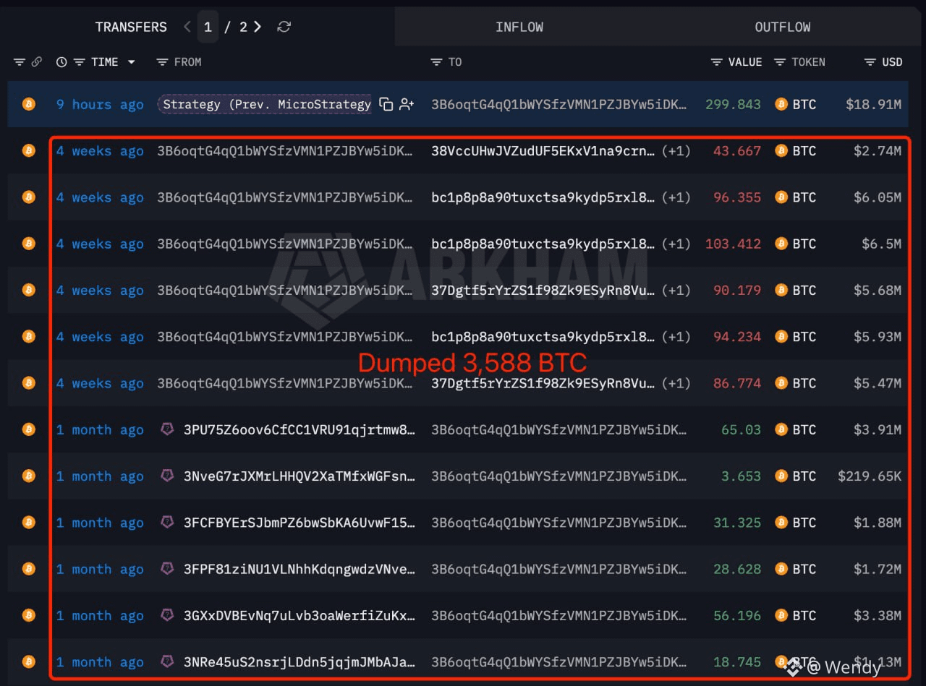
Task: Click the entity icon beside 3NveG7rJXMrLHHQV2XaTMfxWGFsn
Action: [167, 476]
